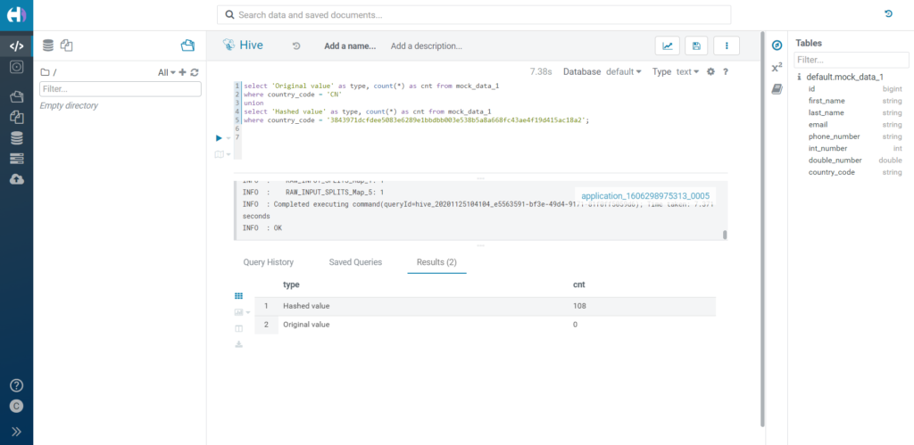The width and height of the screenshot is (914, 445).
Task: Click Add a name... to rename query
Action: click(x=350, y=46)
